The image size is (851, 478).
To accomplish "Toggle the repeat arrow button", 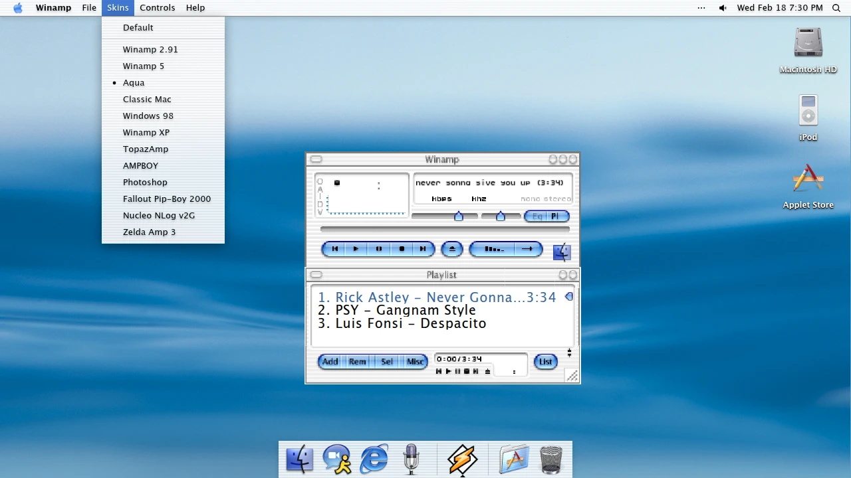I will 528,249.
